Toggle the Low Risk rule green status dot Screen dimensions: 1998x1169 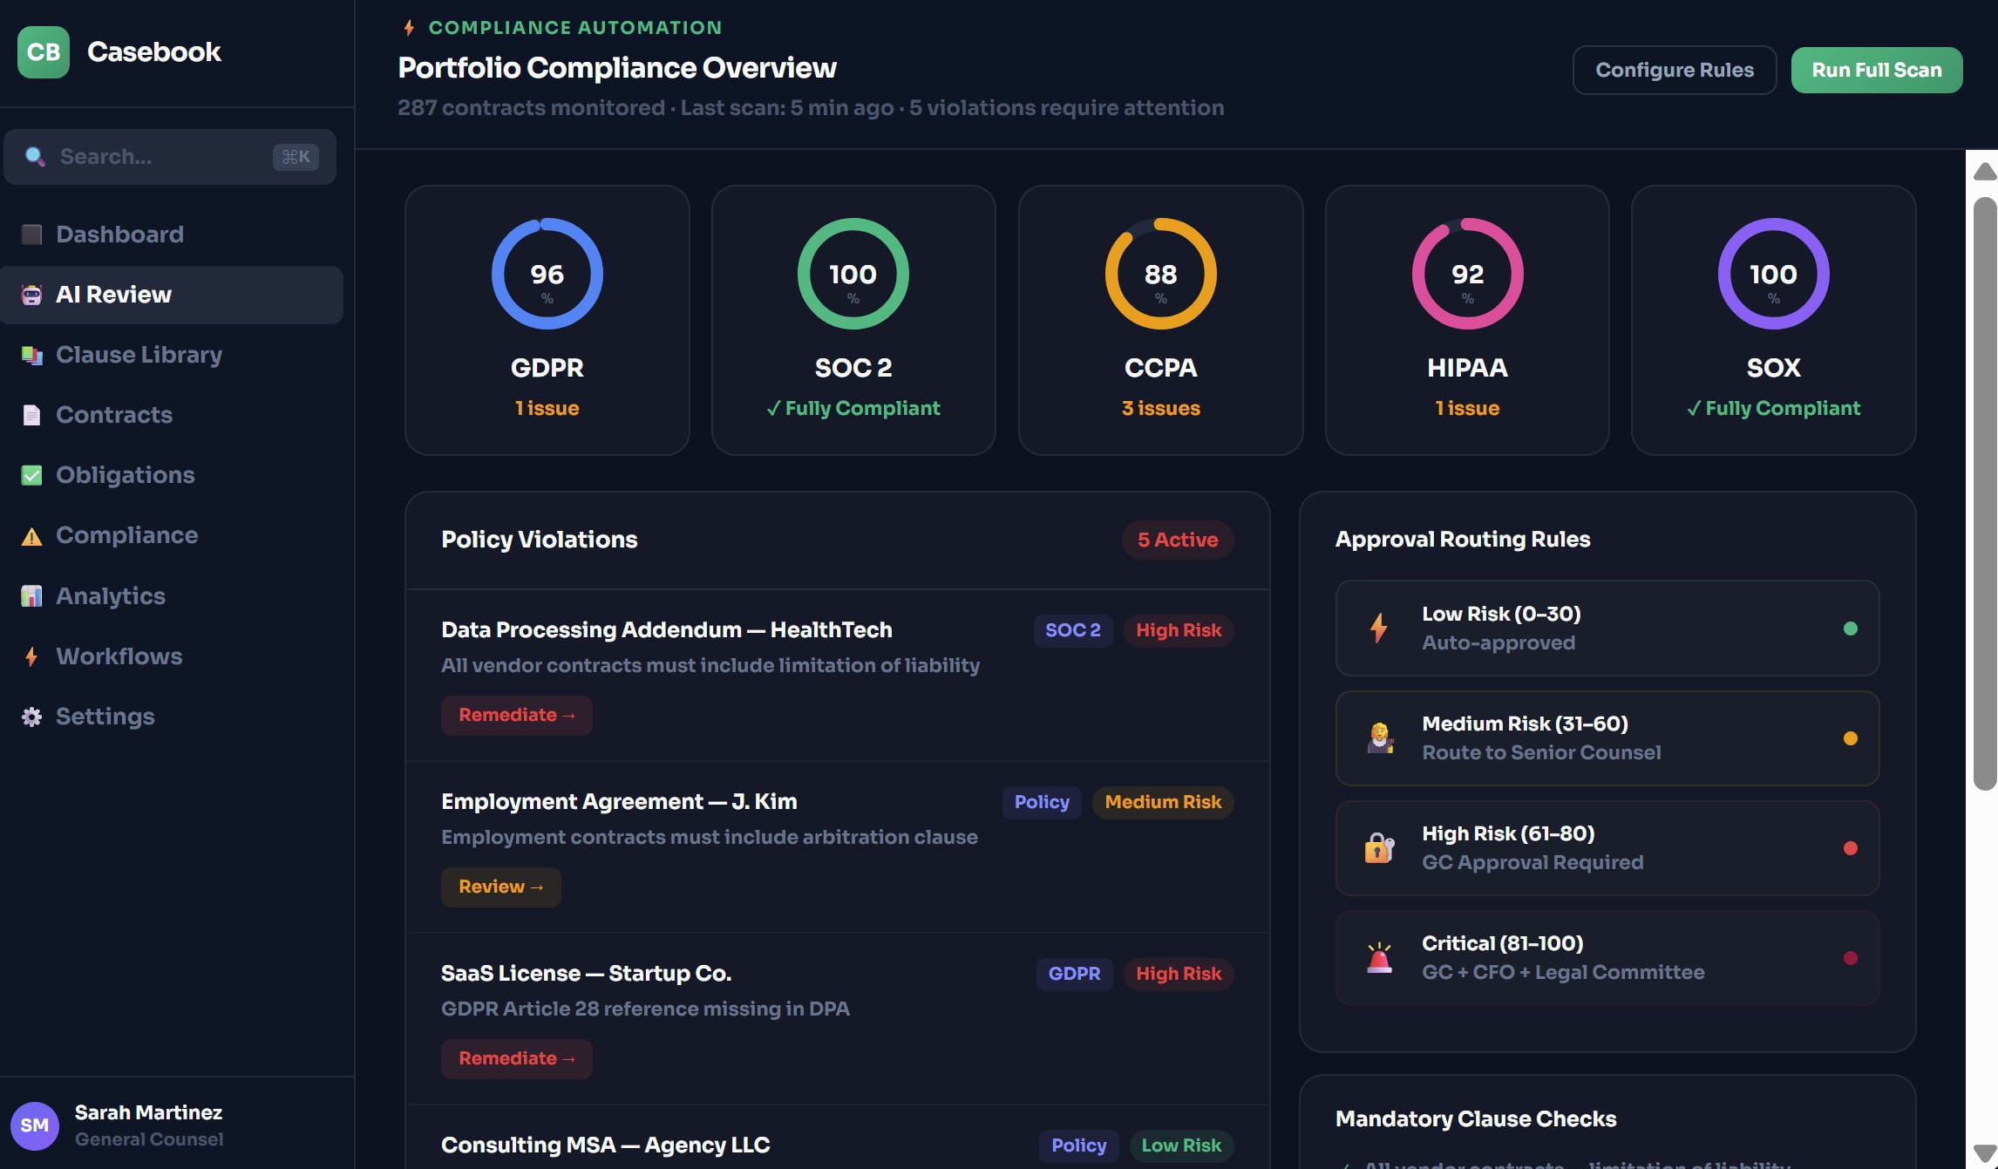[1850, 629]
